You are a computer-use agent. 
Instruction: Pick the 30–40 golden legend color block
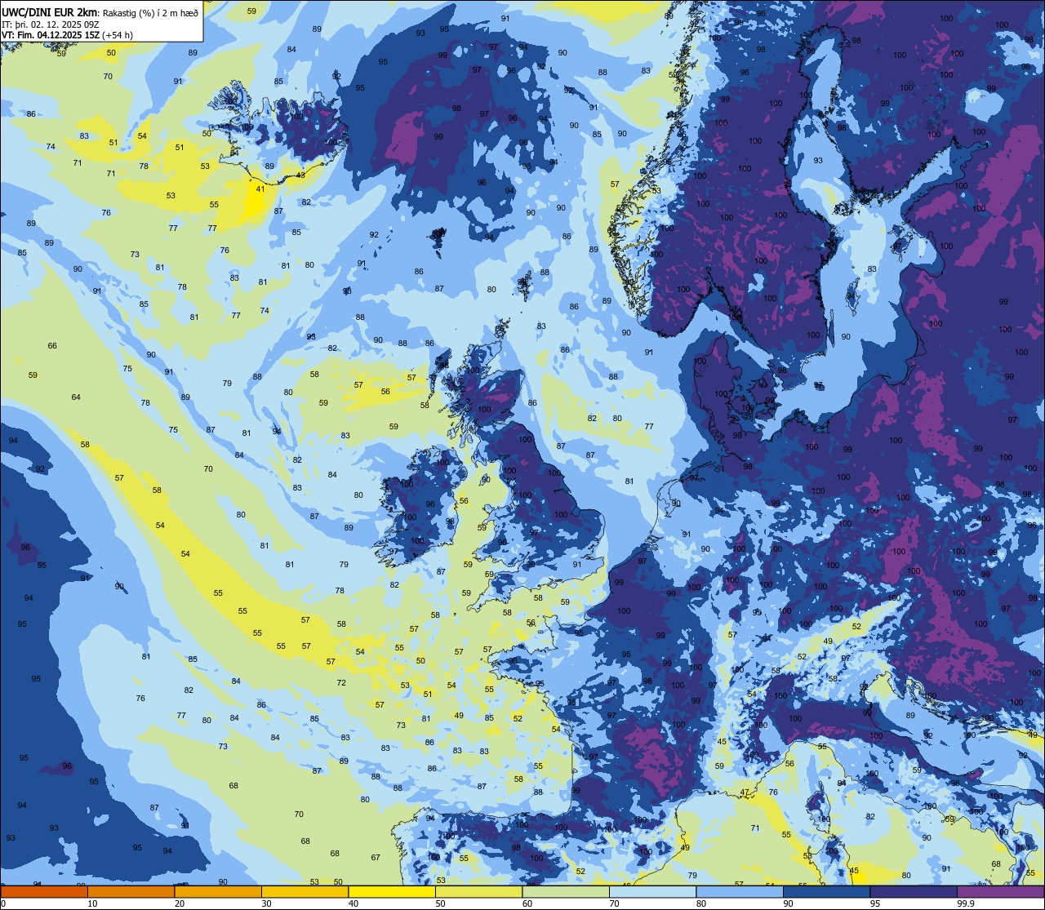(305, 891)
